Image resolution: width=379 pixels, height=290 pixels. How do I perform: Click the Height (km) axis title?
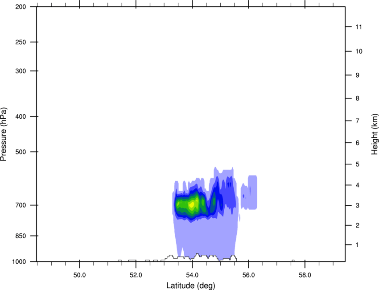(x=375, y=134)
